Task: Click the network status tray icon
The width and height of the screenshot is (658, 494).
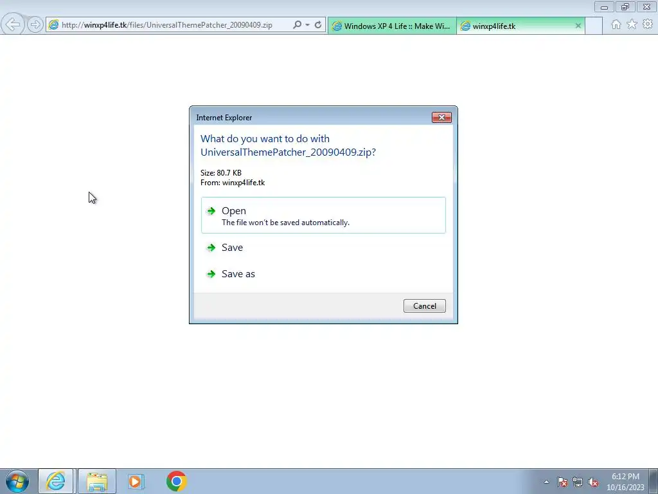Action: [578, 482]
